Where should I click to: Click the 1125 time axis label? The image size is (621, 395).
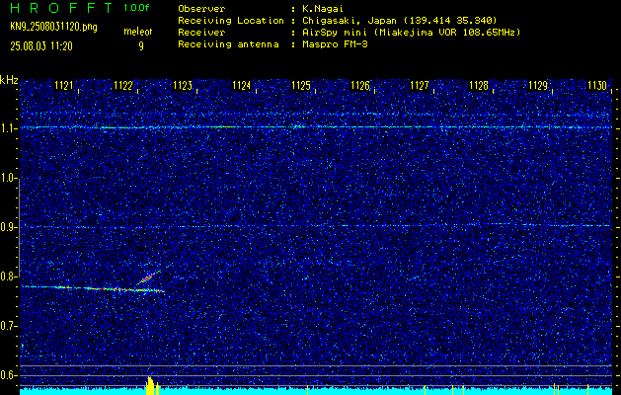click(x=301, y=85)
